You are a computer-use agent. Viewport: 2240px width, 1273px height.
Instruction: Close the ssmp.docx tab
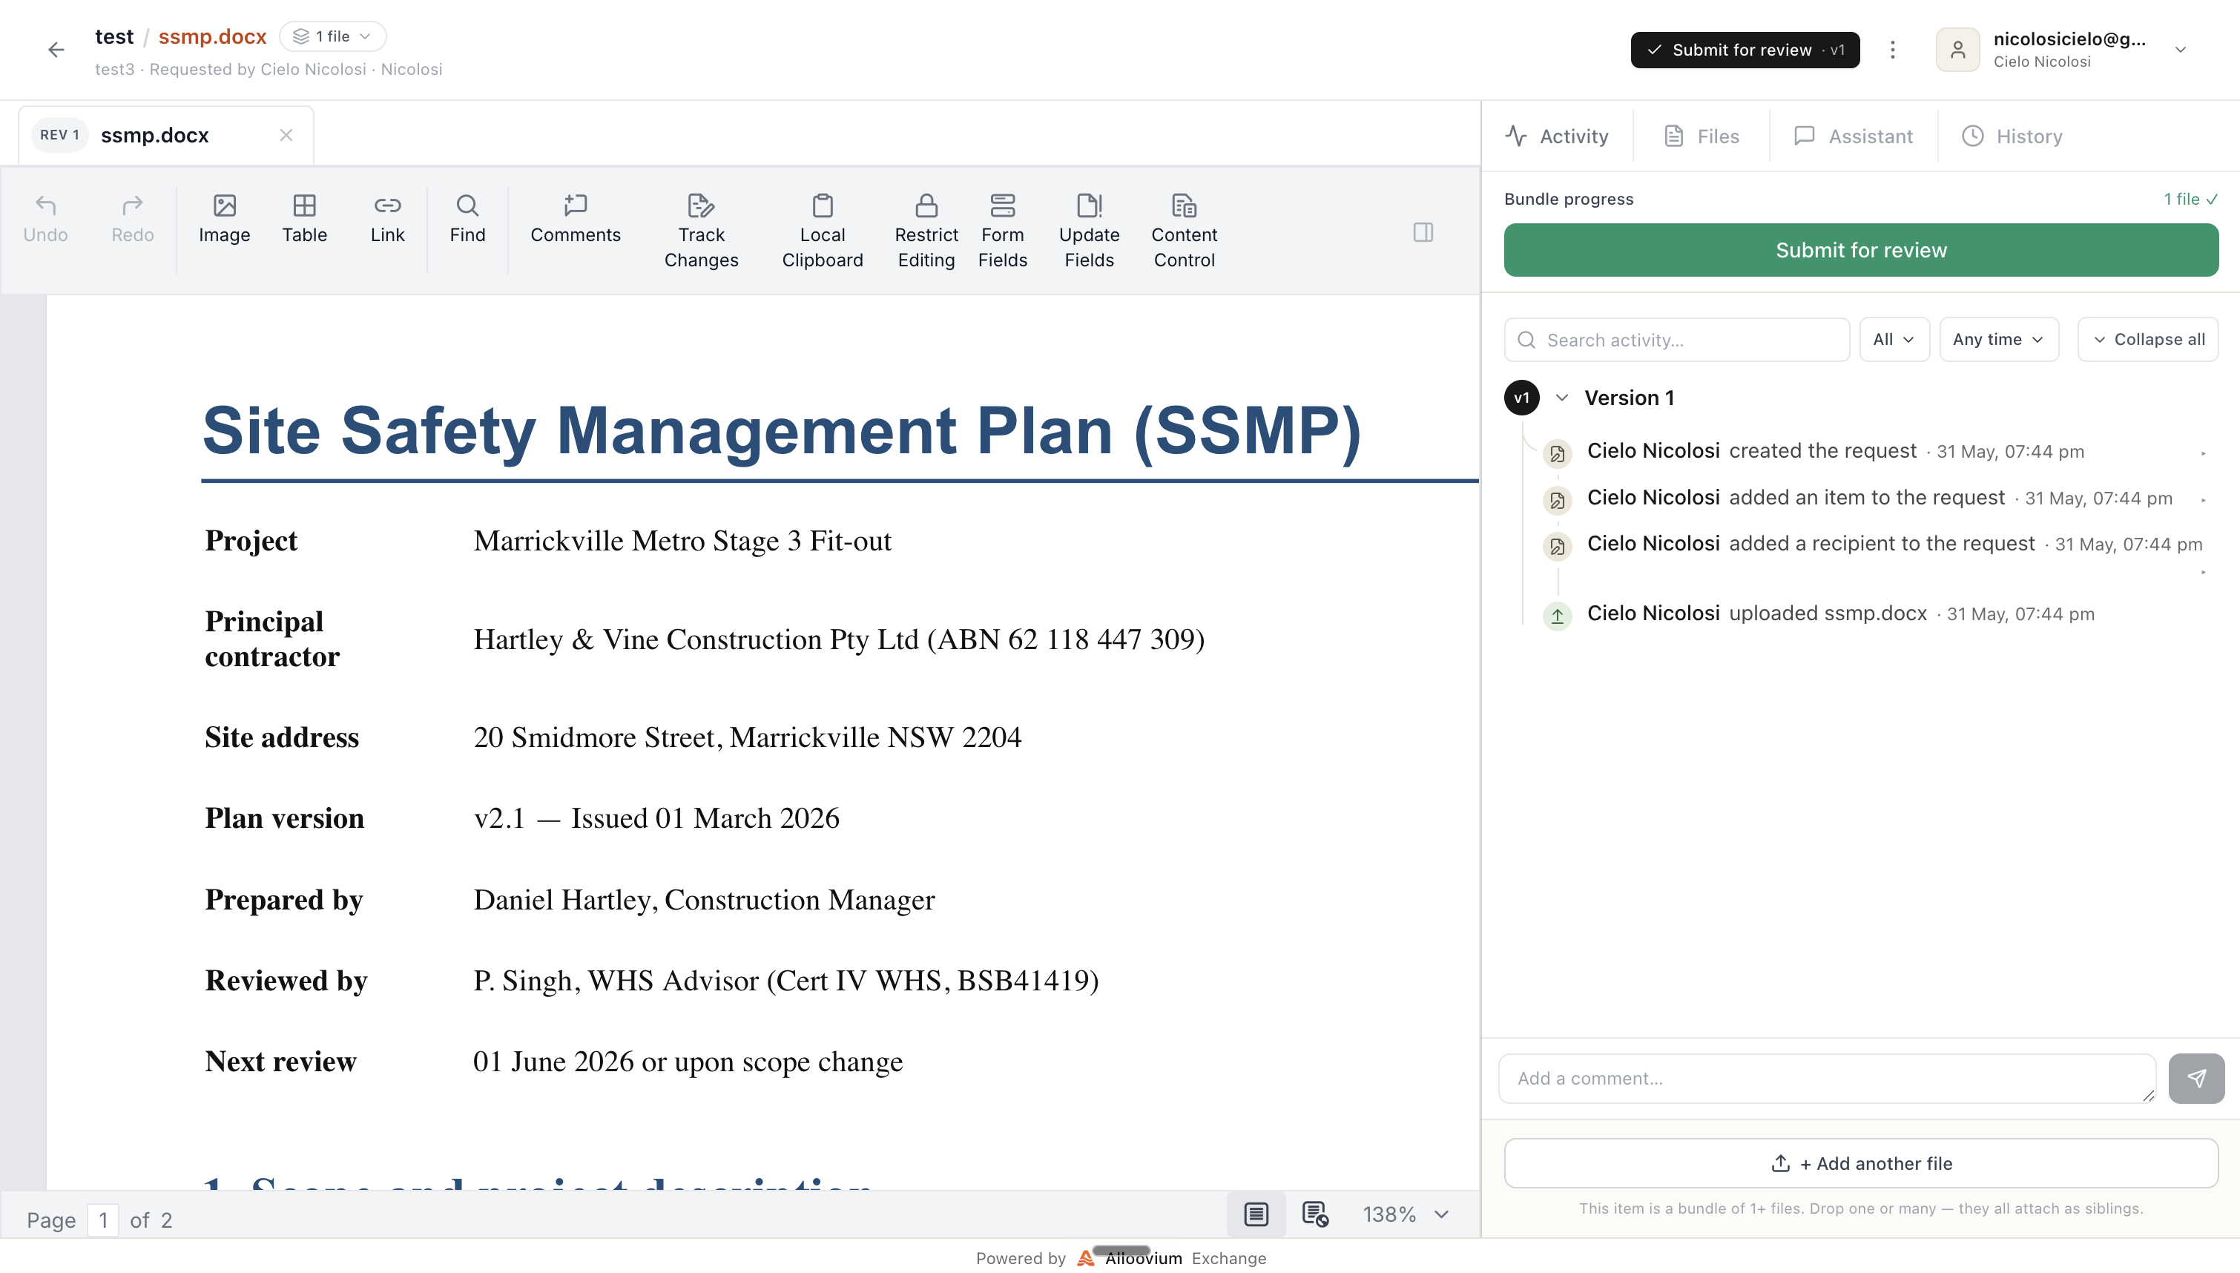click(286, 136)
